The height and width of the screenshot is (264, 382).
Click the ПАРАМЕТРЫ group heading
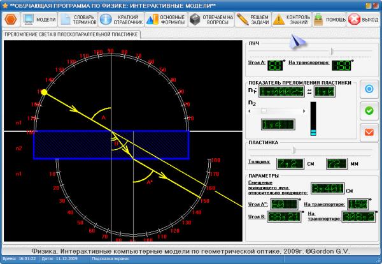(x=264, y=175)
